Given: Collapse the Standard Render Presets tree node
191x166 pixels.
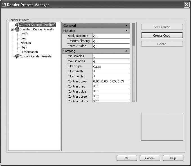Looking at the screenshot, I should click(x=12, y=30).
